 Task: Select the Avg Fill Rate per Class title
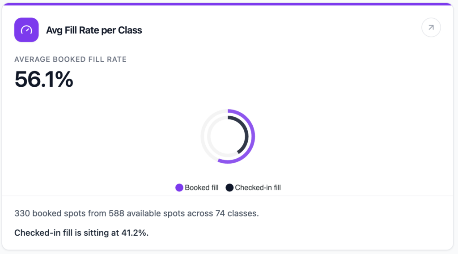[x=94, y=30]
